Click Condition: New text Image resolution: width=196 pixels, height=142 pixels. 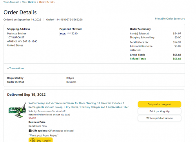click(38, 126)
